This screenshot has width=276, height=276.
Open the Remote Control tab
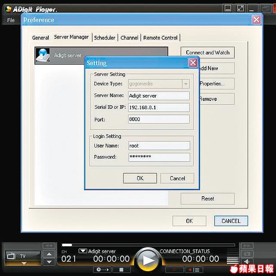160,38
